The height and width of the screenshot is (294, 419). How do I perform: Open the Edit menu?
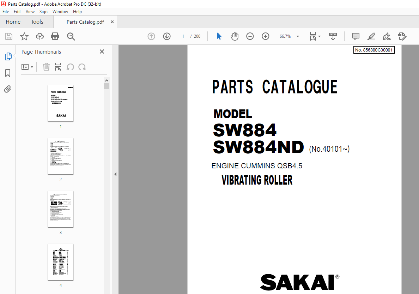(x=17, y=12)
